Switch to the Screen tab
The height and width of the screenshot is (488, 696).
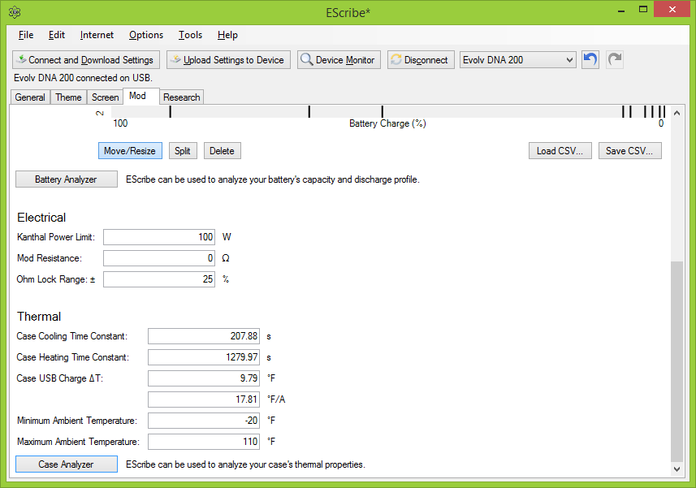(x=105, y=97)
